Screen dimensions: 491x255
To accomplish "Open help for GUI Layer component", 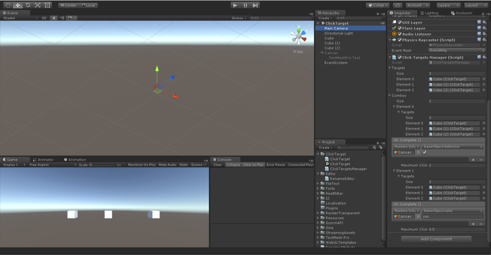I will click(479, 22).
